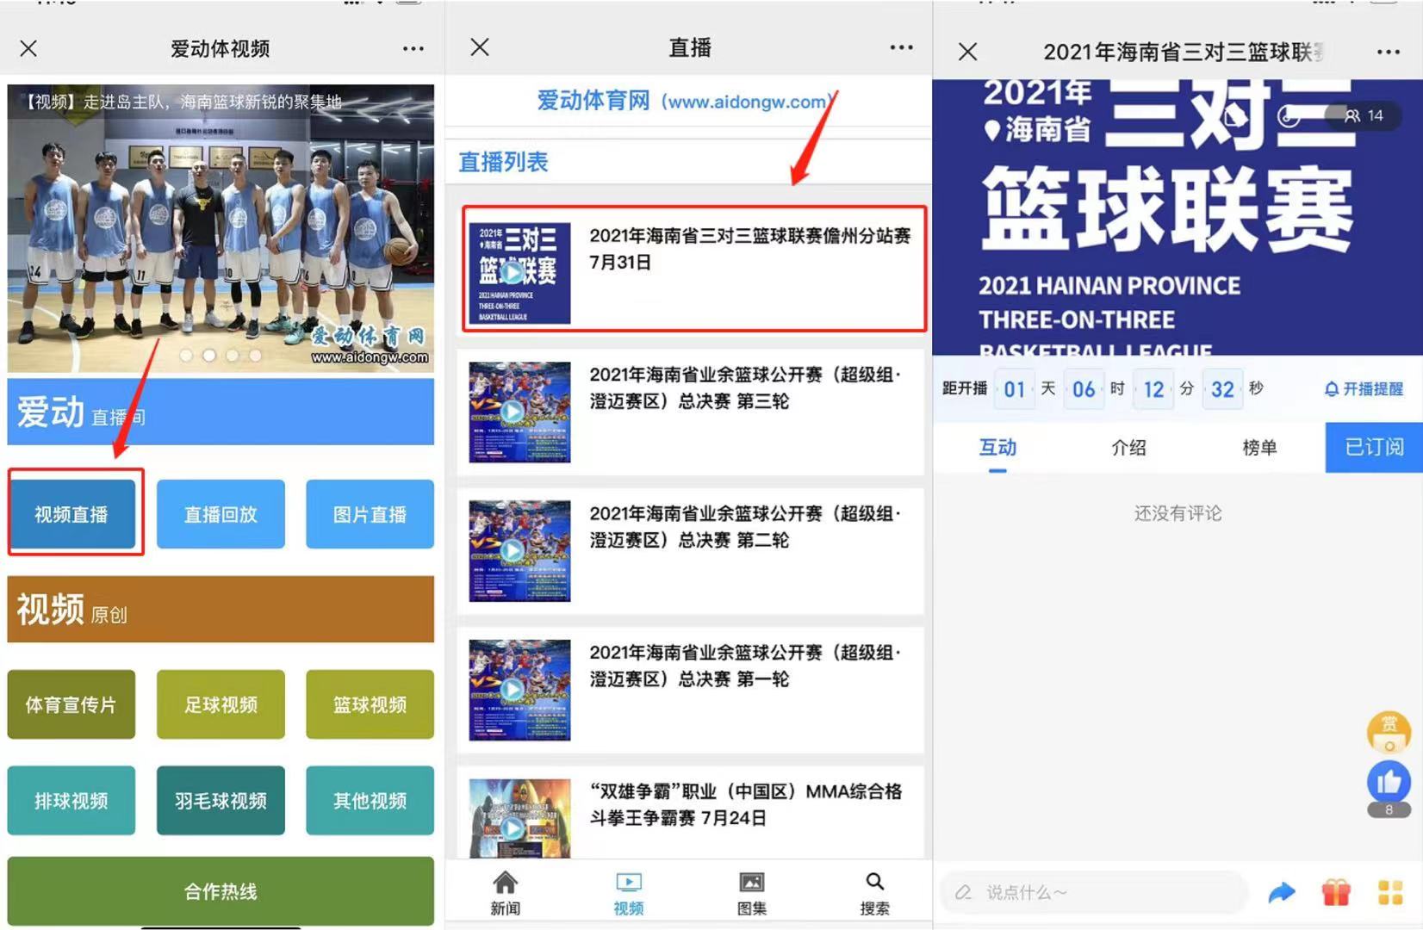Open the 搜索 search tab

[875, 892]
